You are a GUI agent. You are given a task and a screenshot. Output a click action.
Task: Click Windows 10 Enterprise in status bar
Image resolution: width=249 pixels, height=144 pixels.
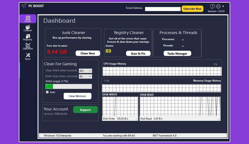click(57, 136)
